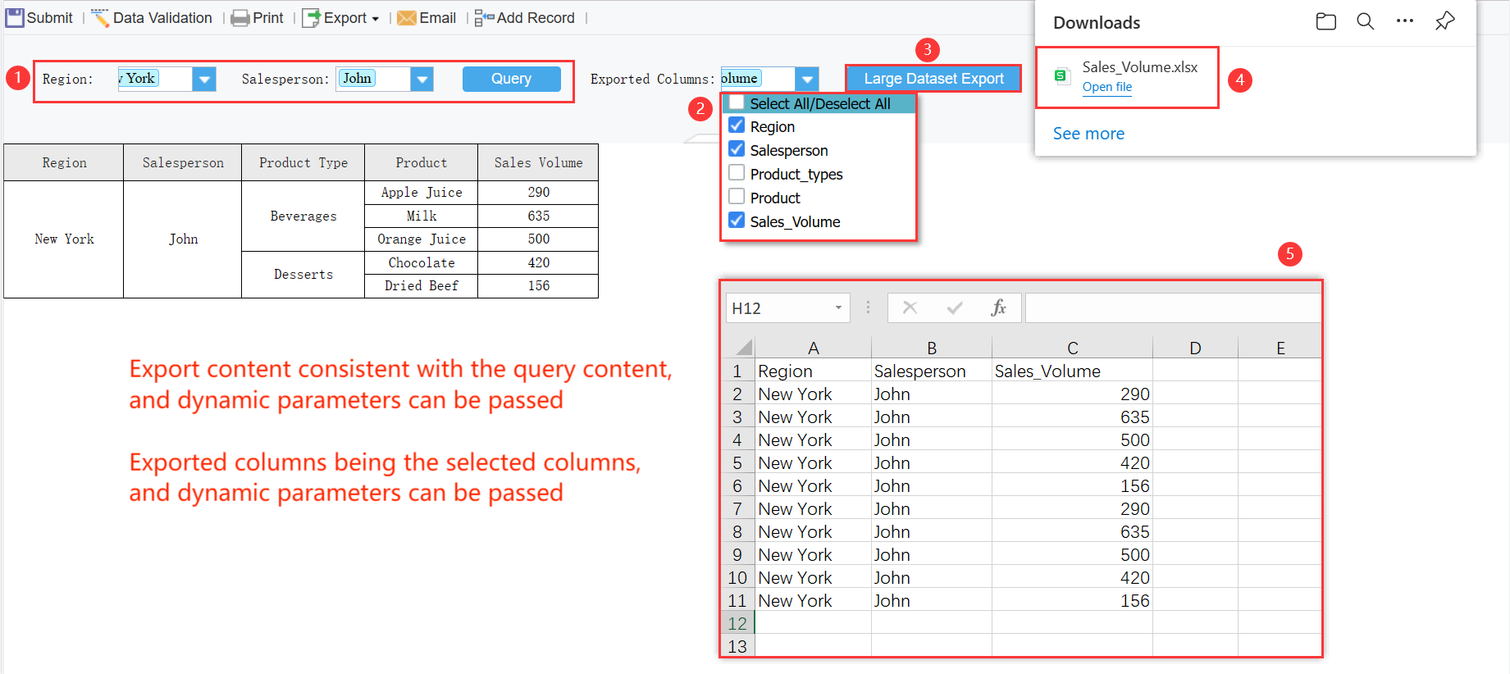
Task: Check the Product column checkbox
Action: (737, 197)
